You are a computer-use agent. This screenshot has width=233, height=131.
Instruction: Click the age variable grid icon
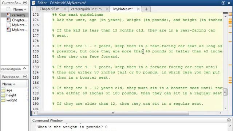pos(3,90)
